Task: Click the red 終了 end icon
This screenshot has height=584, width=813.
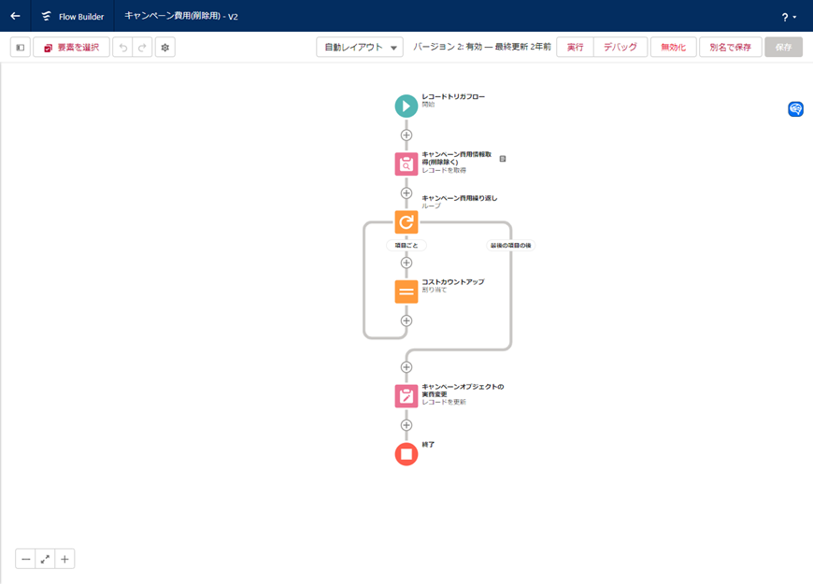Action: tap(406, 454)
